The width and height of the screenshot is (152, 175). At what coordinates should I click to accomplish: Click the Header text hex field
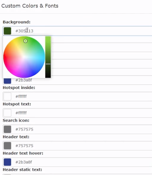pos(77,146)
